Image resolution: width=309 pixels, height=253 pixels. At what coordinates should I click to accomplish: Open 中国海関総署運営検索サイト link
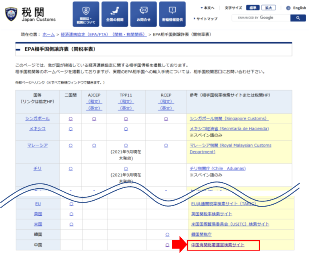[x=218, y=245]
